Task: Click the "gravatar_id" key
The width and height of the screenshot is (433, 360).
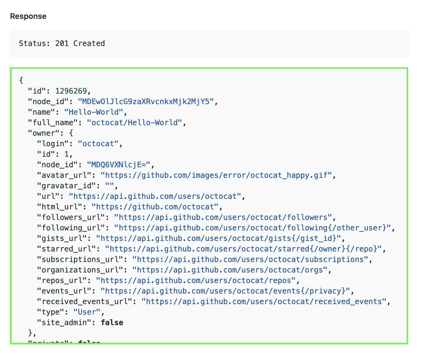Action: point(66,186)
